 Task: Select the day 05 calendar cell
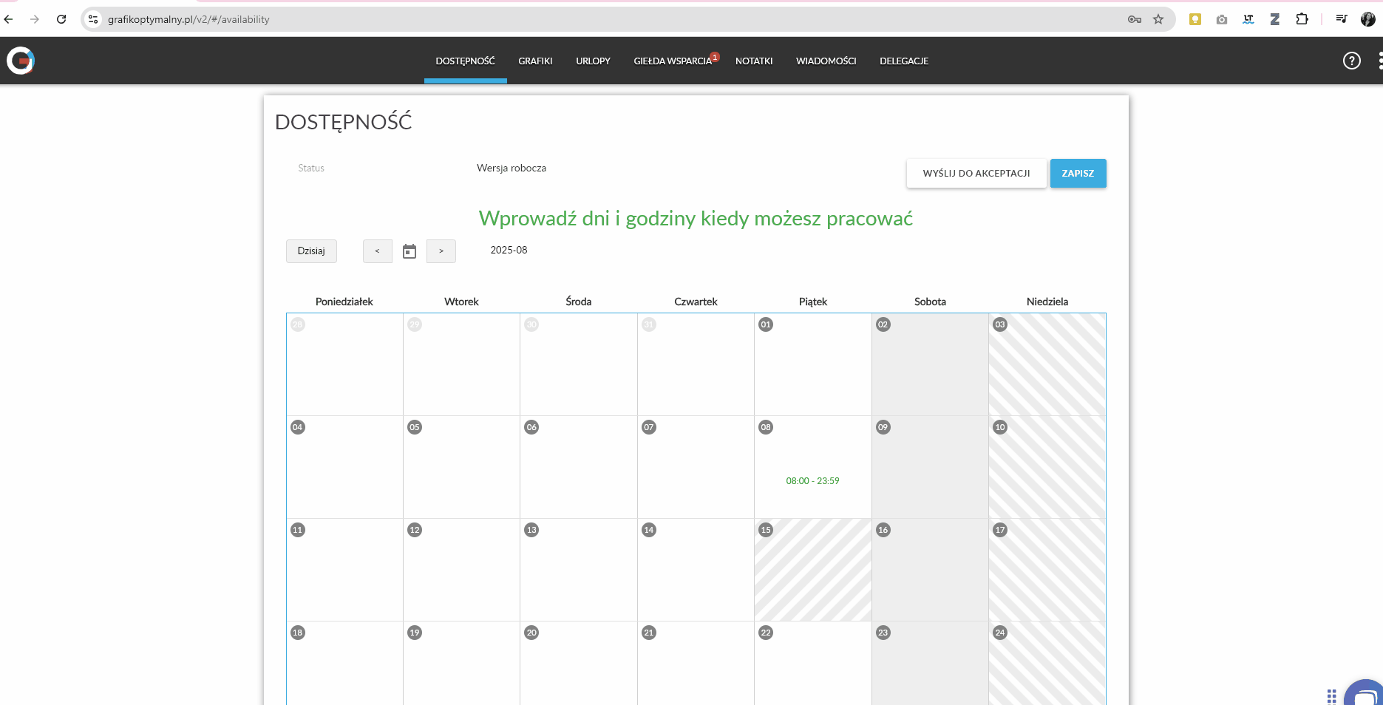click(461, 467)
